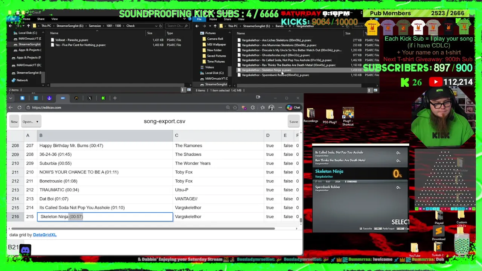Select 'Volbeat - Parasite_p.psarc' file

pyautogui.click(x=72, y=40)
